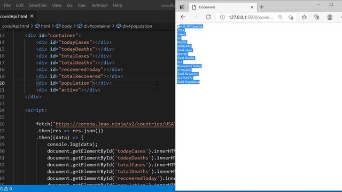Open the browser profile avatar
This screenshot has width=342, height=192.
[x=330, y=17]
